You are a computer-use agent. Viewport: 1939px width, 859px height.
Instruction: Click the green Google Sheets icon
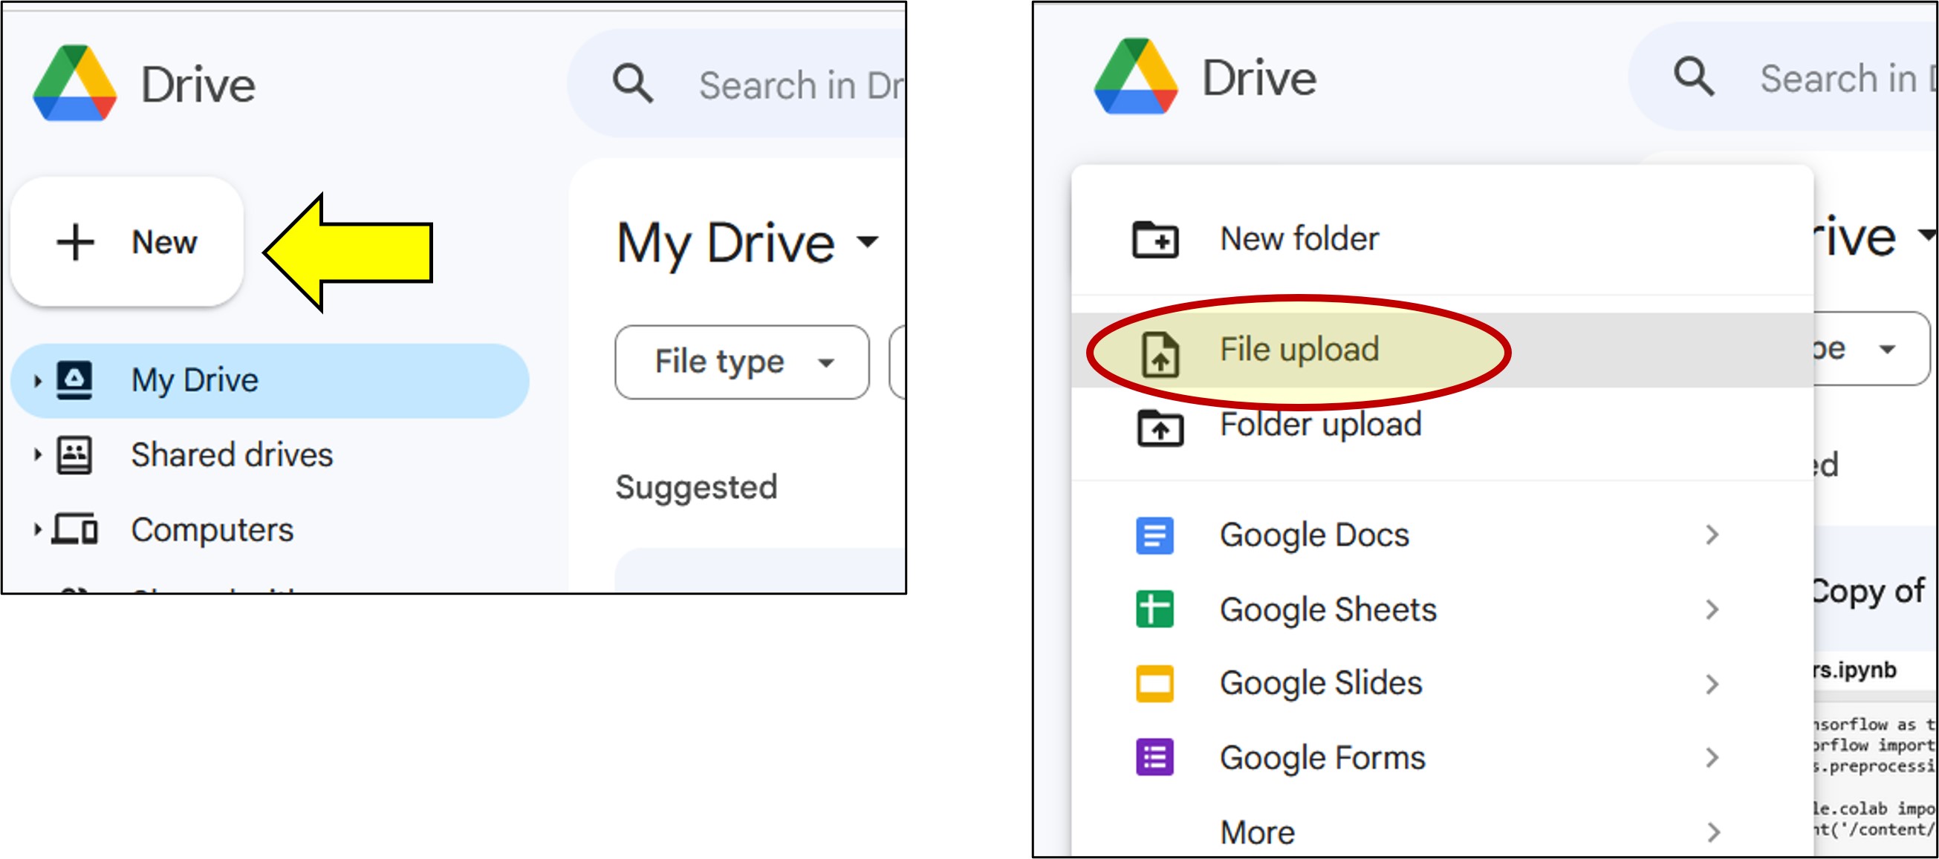point(1154,610)
